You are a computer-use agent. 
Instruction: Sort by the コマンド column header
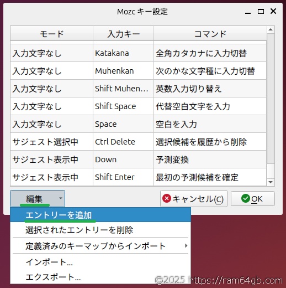(x=210, y=34)
